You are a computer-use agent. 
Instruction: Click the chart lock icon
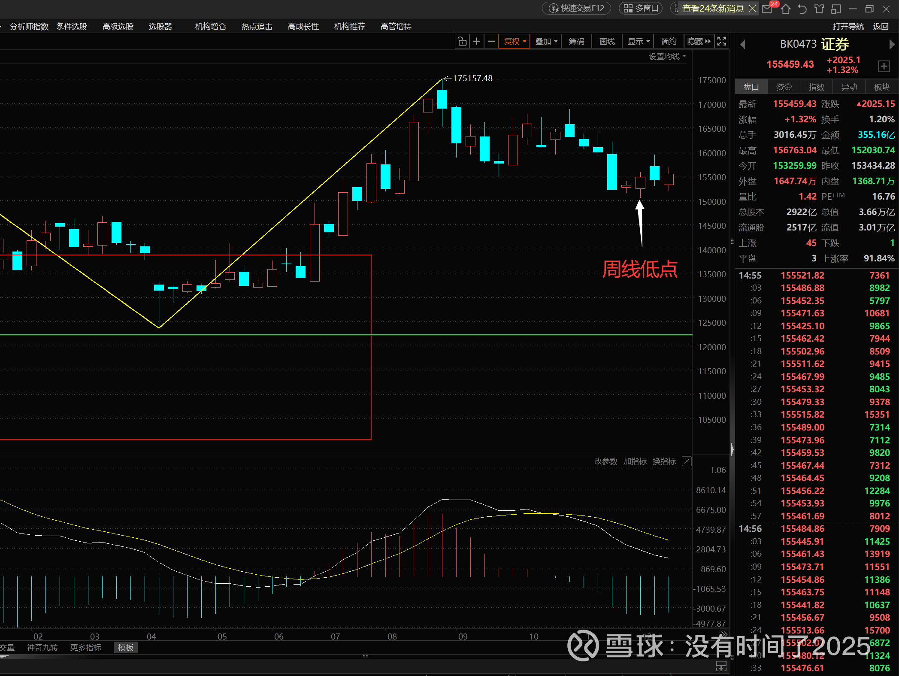point(462,41)
